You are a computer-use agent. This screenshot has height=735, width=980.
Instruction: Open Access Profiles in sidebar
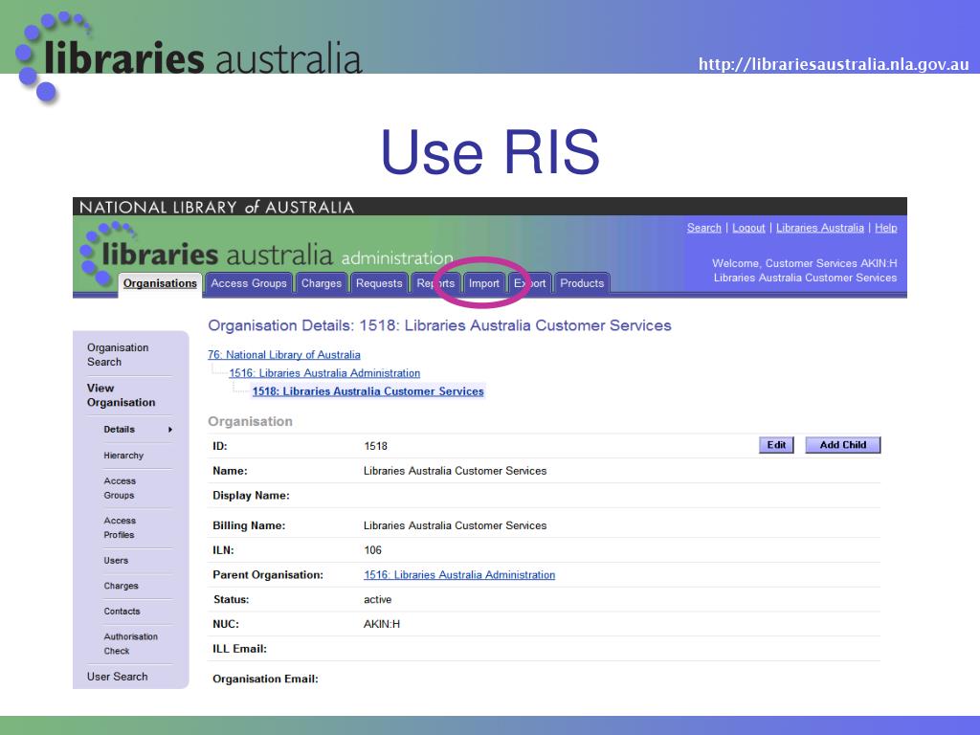120,527
